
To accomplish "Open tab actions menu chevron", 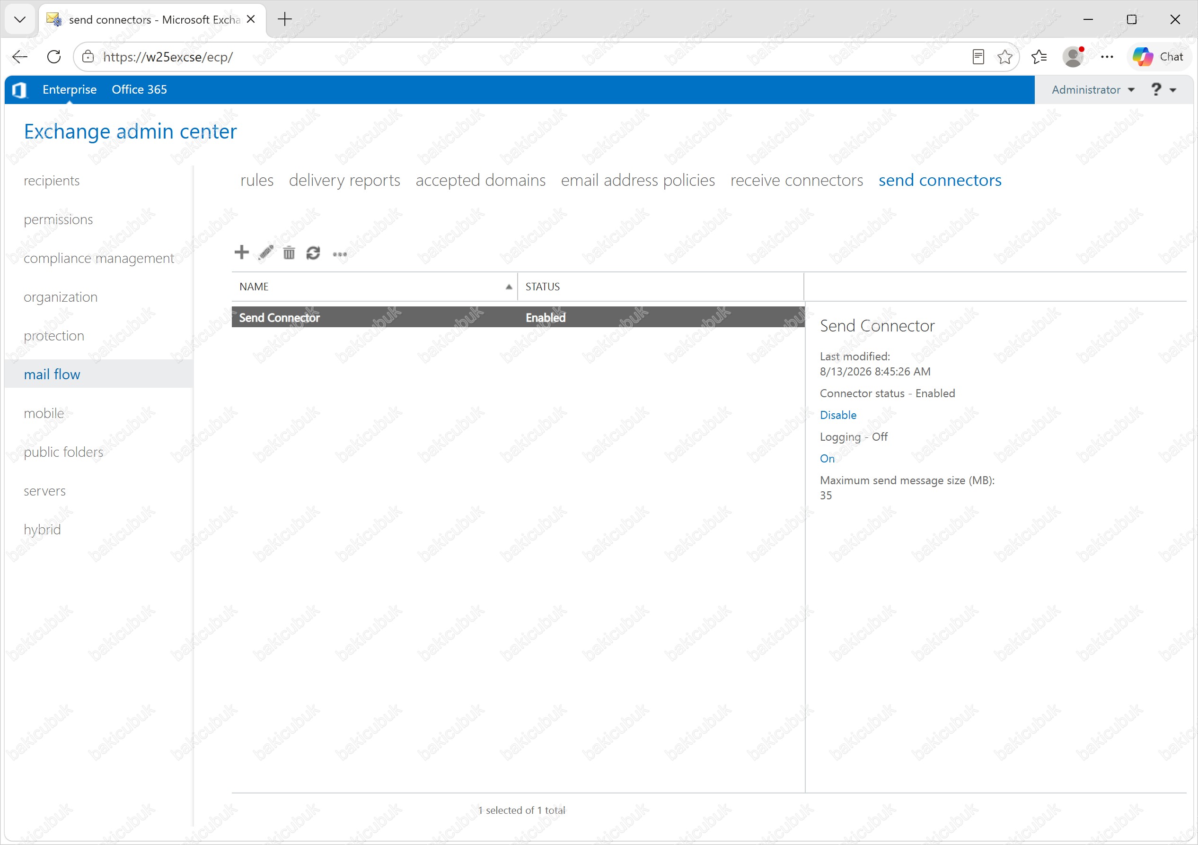I will tap(20, 19).
